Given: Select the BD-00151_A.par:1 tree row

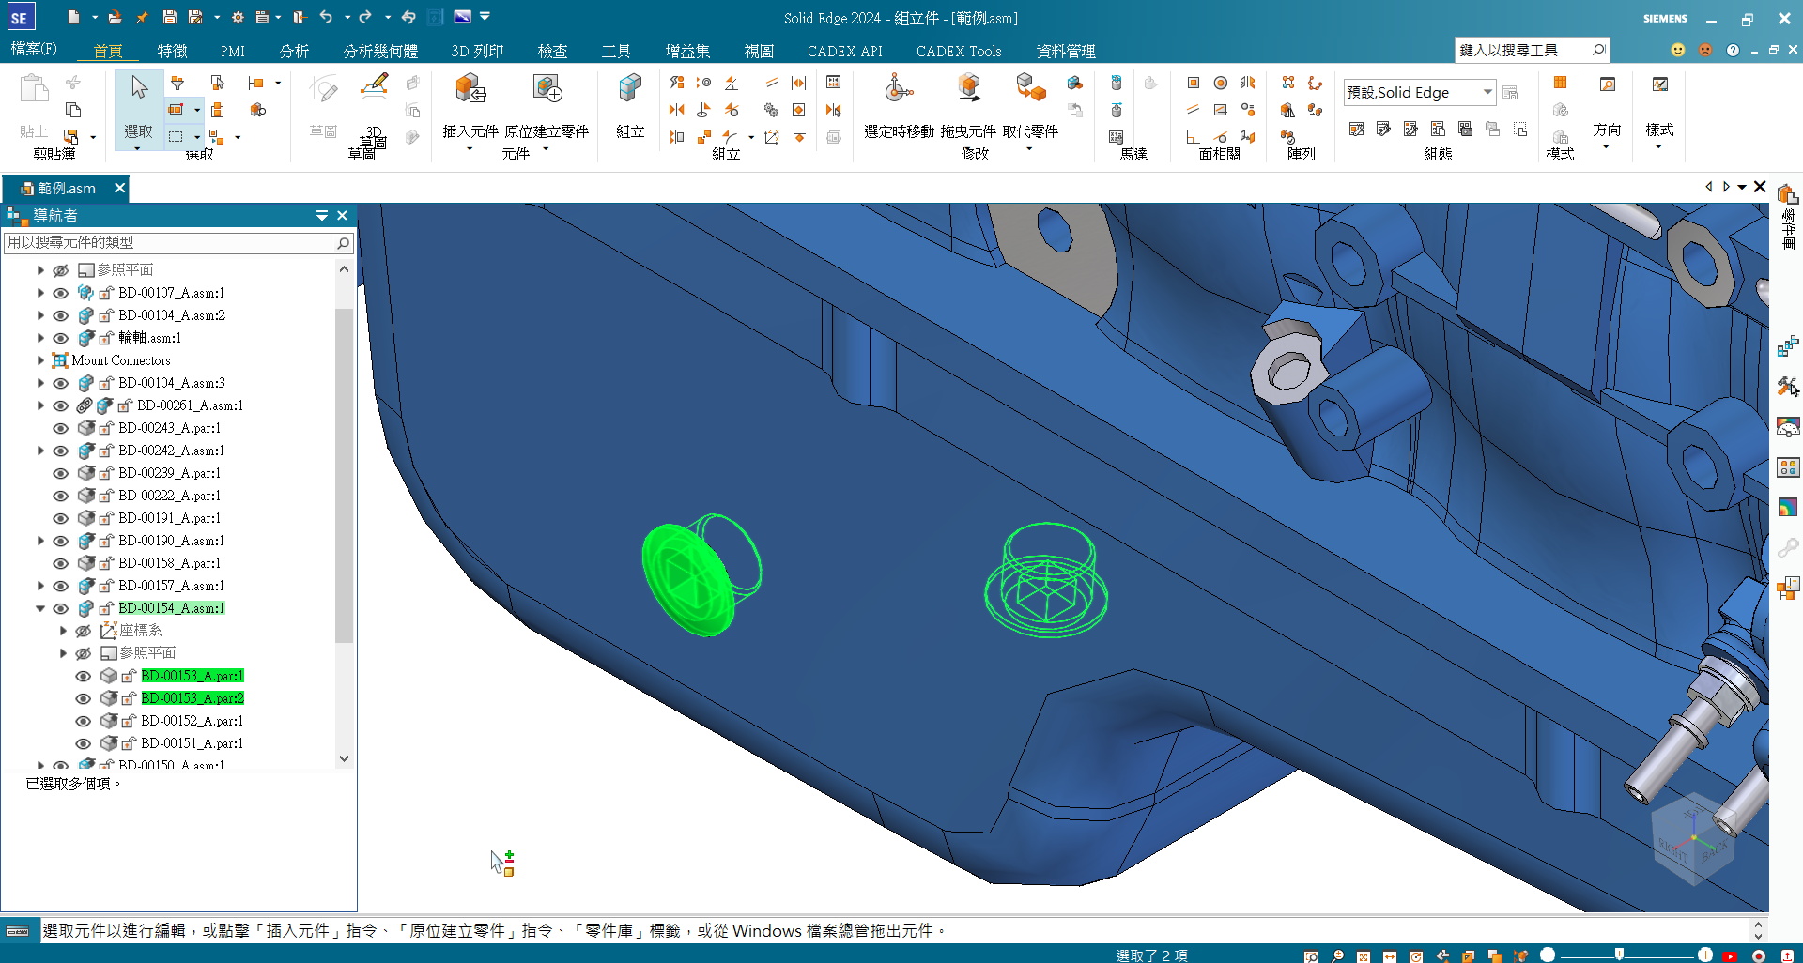Looking at the screenshot, I should [192, 743].
